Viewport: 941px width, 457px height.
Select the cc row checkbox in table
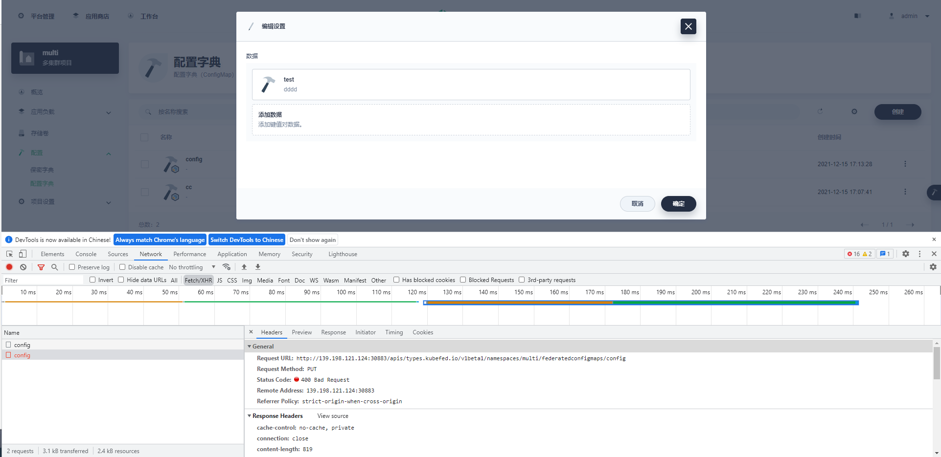click(145, 192)
